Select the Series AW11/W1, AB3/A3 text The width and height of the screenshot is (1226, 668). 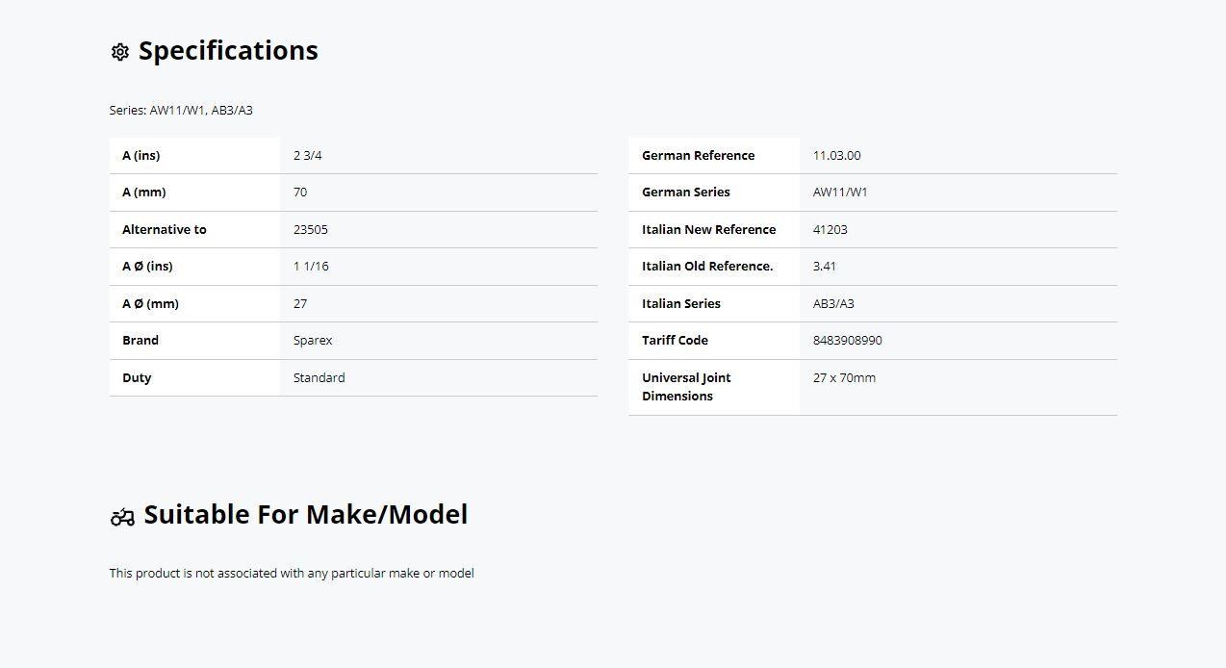(x=181, y=110)
